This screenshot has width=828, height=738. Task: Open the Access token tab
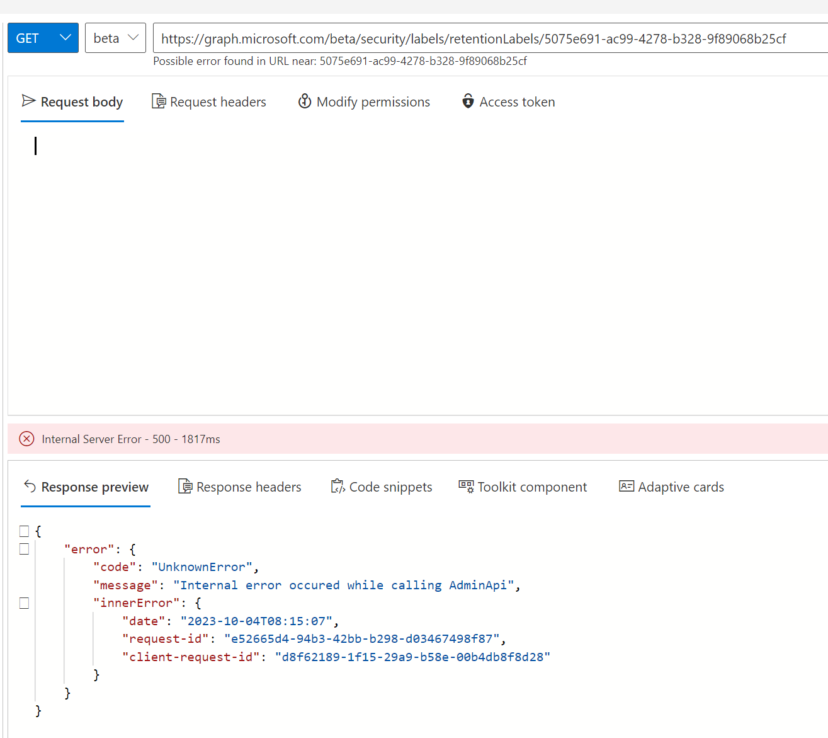point(508,102)
